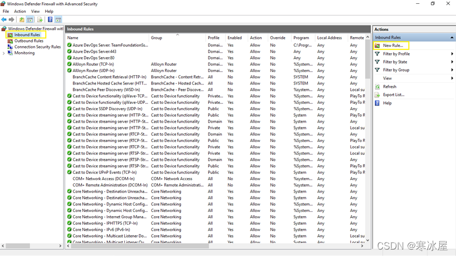Click the Up one level folder icon

coord(22,20)
